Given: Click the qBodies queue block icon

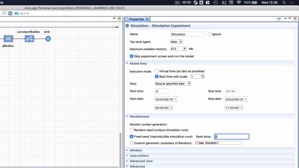Looking at the screenshot, I should coord(8,39).
